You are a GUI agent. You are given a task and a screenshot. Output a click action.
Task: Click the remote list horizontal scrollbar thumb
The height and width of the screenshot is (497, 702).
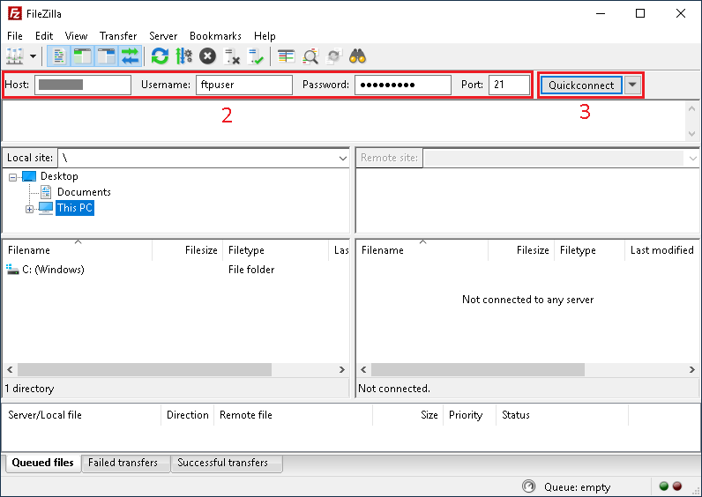478,369
